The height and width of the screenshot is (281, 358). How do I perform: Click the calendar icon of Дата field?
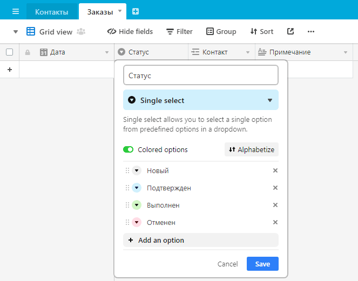click(44, 52)
